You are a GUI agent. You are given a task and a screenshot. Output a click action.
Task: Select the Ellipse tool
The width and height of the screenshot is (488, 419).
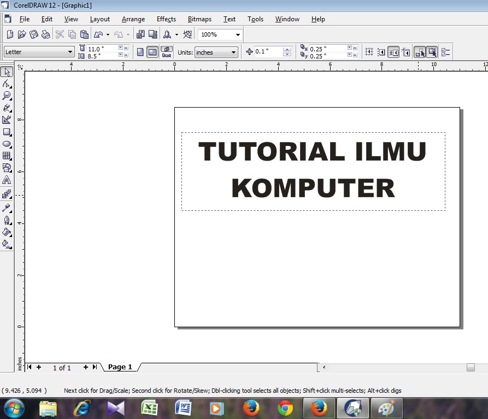[8, 144]
